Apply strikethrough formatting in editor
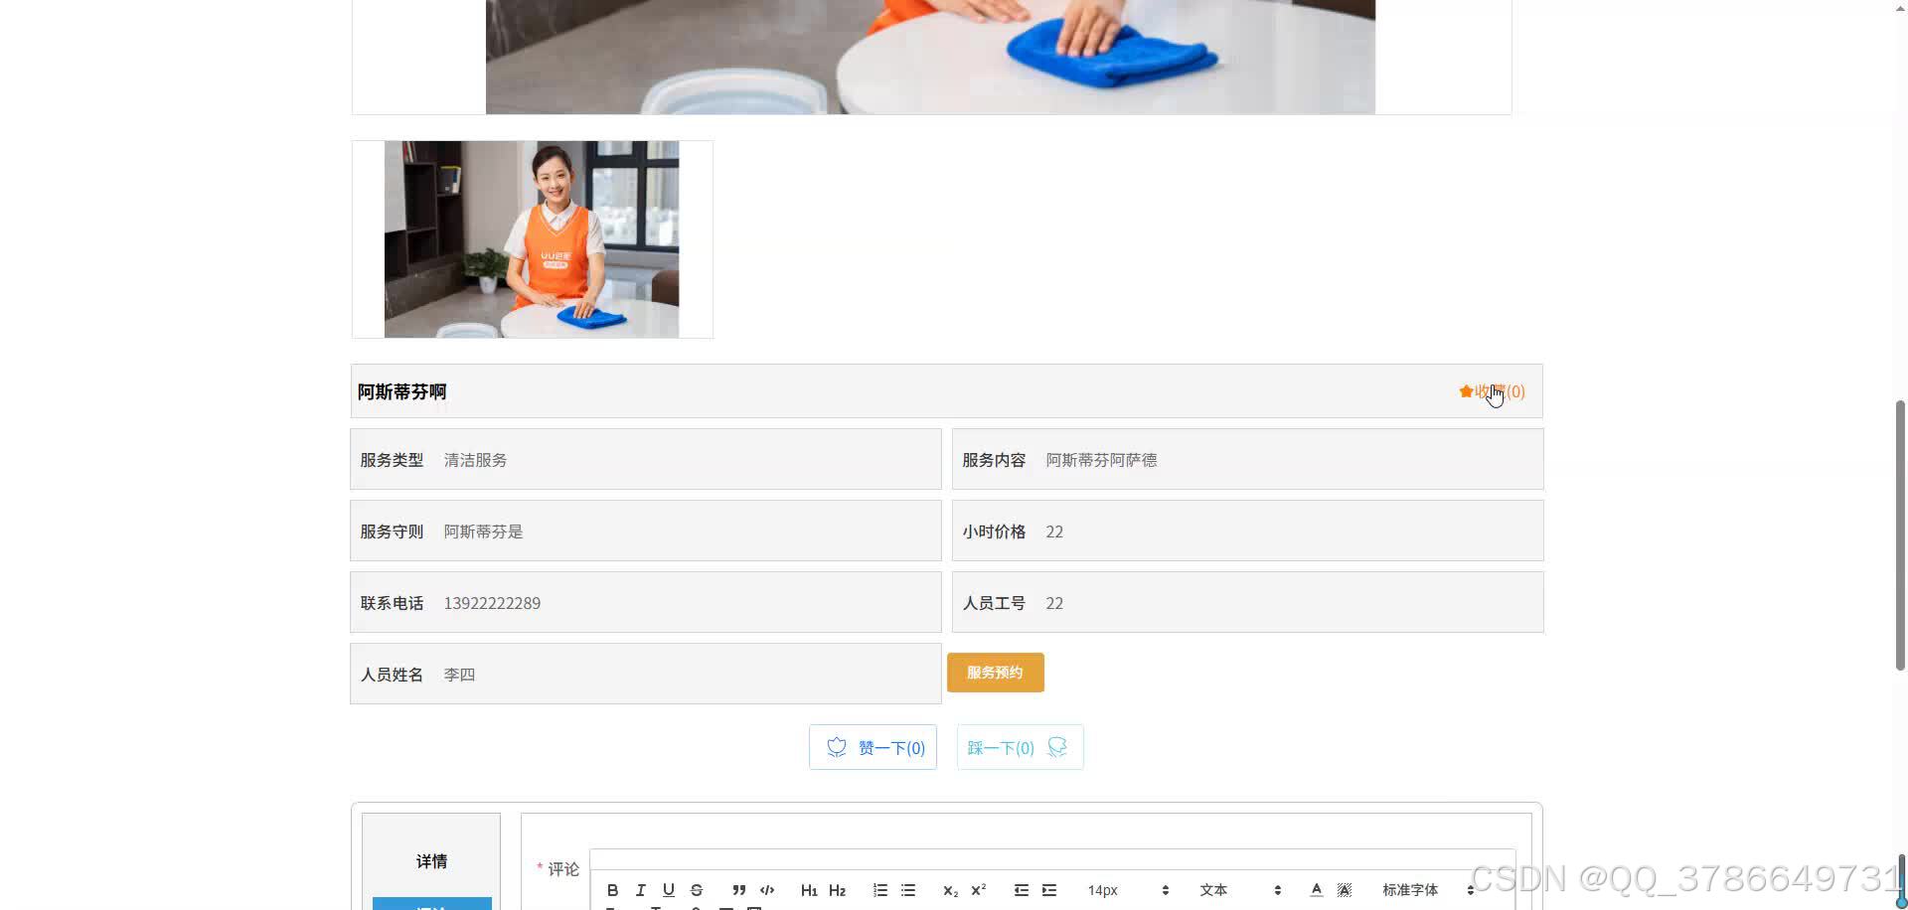1908x910 pixels. pos(696,890)
